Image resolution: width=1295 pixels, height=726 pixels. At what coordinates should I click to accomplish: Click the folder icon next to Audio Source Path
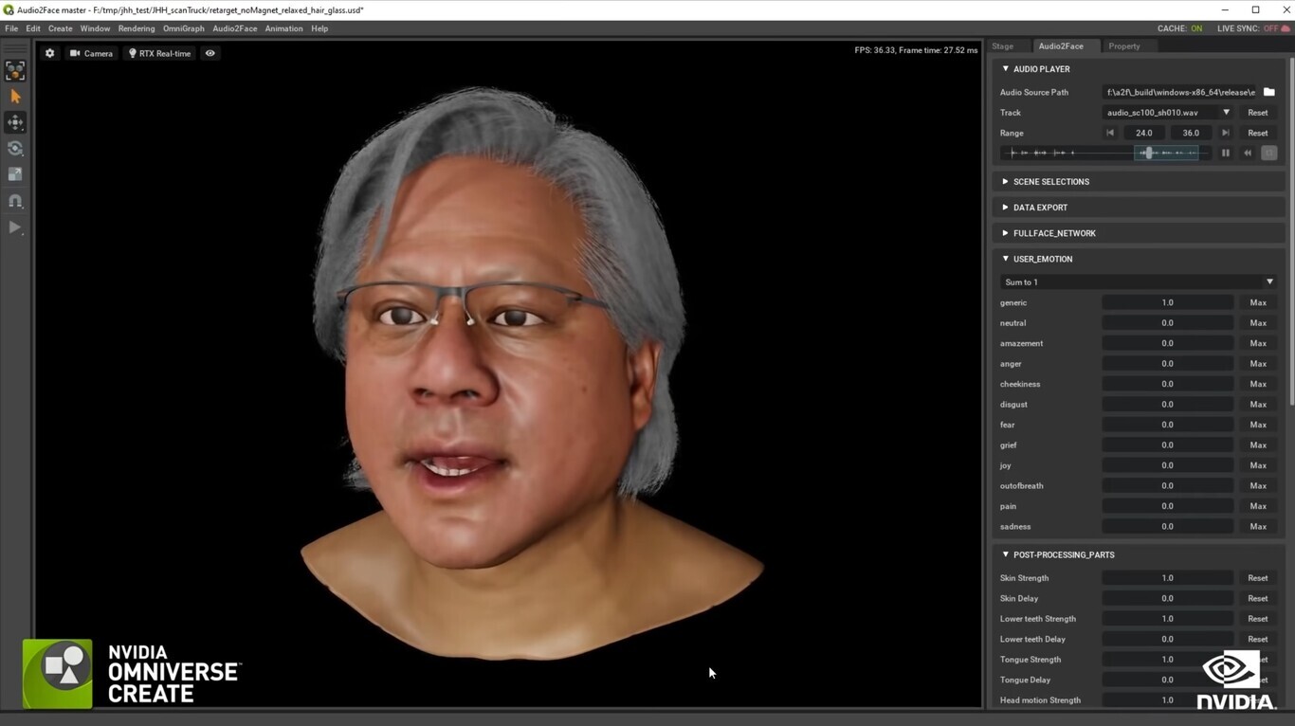1269,92
